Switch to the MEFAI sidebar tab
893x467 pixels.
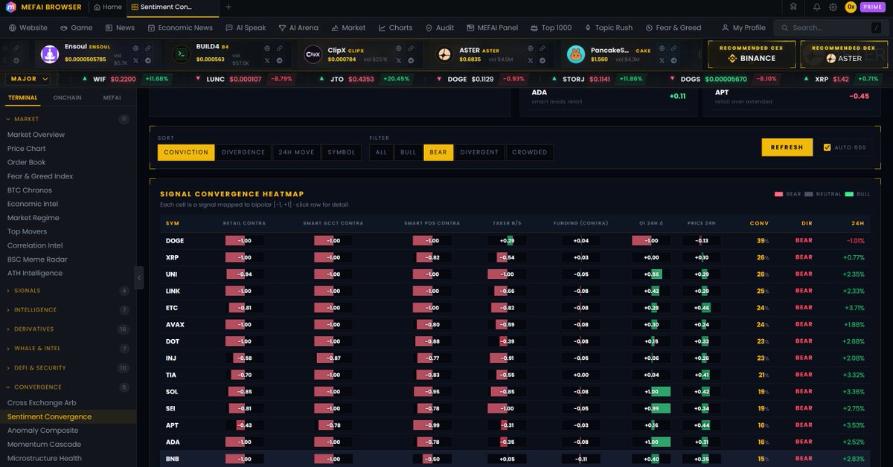112,97
